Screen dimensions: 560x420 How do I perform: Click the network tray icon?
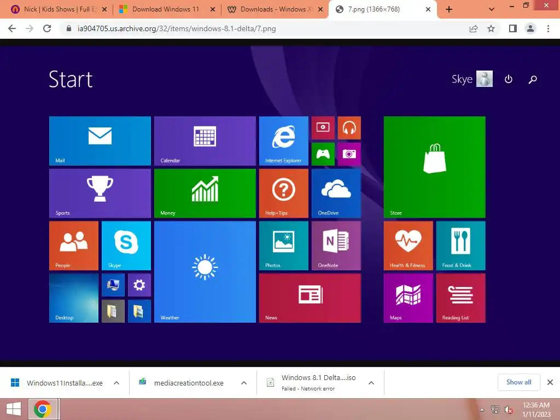point(495,410)
